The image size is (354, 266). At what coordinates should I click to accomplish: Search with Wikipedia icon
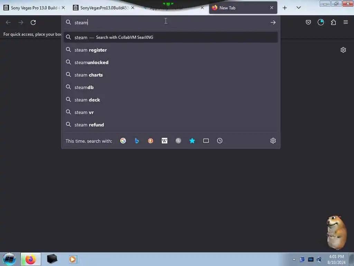(164, 141)
